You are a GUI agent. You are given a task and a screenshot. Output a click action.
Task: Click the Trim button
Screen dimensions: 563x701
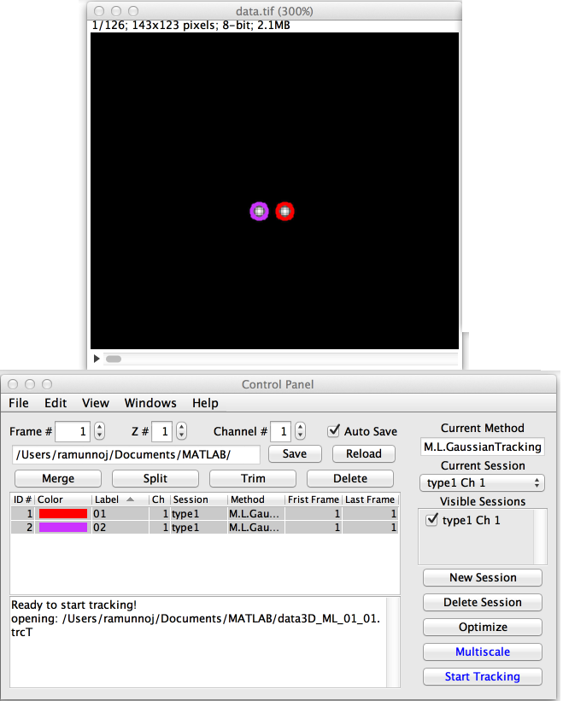(x=253, y=478)
